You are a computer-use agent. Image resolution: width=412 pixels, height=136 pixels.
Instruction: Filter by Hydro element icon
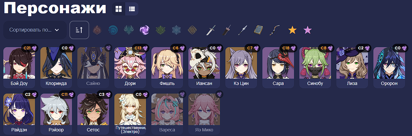click(113, 30)
